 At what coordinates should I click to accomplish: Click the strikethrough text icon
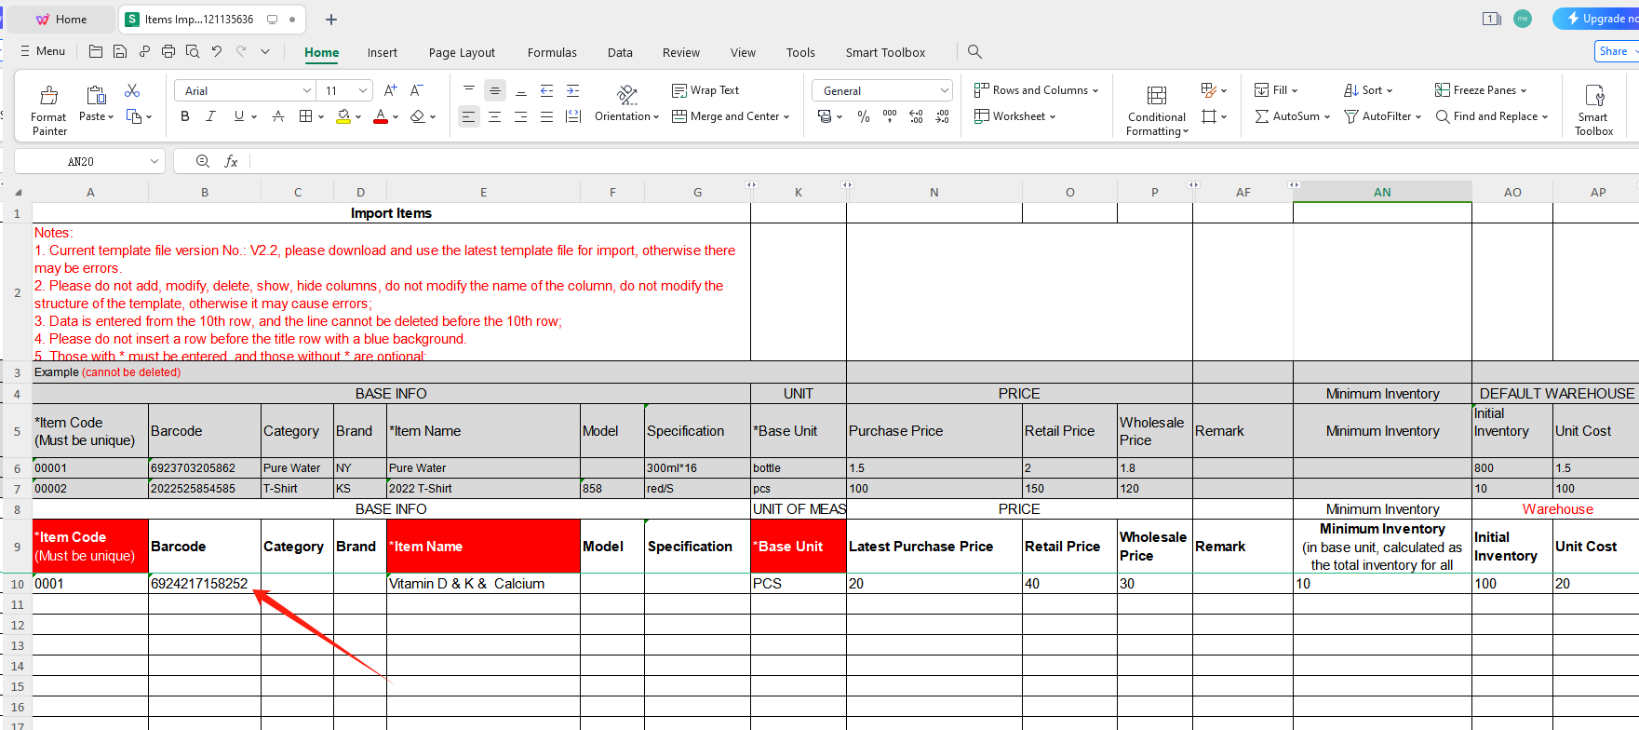point(277,116)
